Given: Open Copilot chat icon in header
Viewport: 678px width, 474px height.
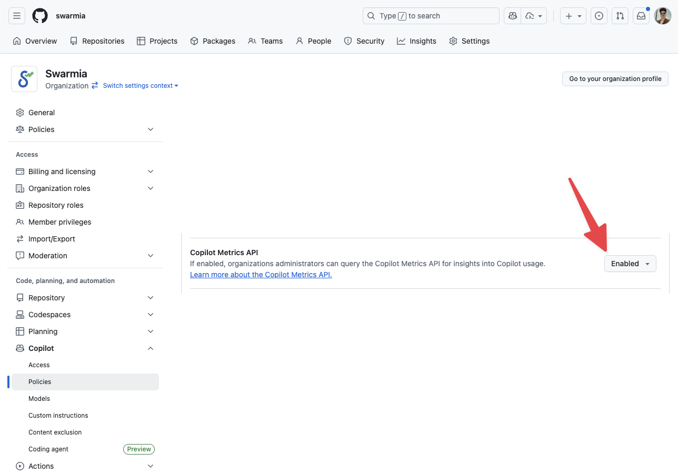Looking at the screenshot, I should point(512,16).
